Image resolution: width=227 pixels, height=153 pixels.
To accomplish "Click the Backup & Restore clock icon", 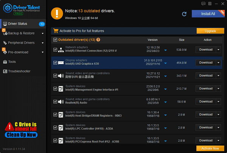I will [x=5, y=33].
